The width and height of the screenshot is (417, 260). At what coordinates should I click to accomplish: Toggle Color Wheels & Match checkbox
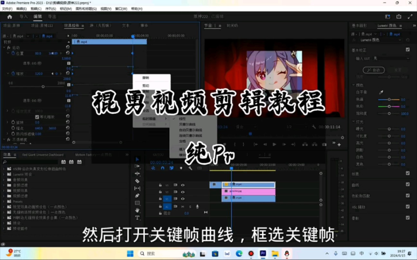pos(408,195)
